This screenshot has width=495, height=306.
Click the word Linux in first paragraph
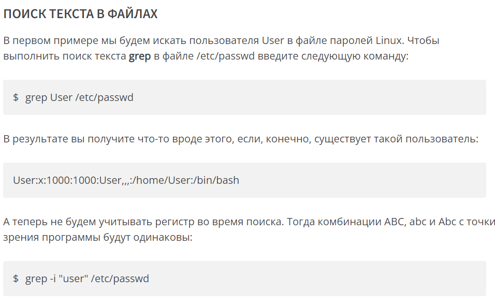point(389,40)
